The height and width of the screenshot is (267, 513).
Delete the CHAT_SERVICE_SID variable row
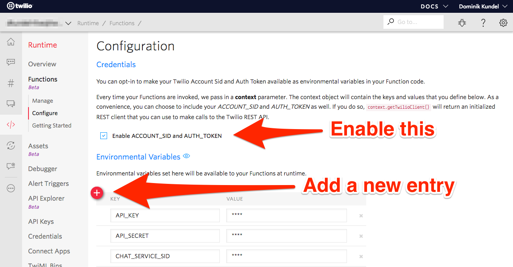[361, 256]
